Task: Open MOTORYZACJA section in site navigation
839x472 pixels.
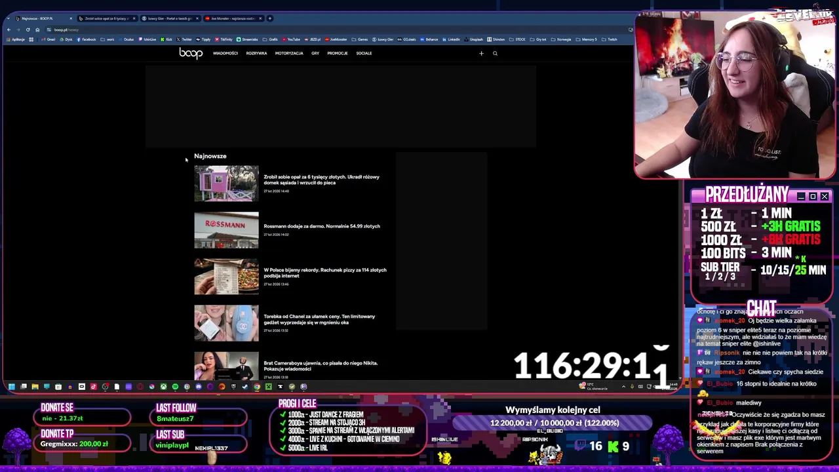Action: click(289, 53)
